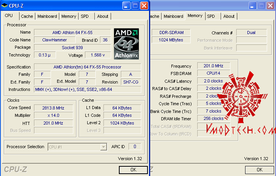The height and width of the screenshot is (176, 276).
Task: Click the CPU-Z chip icon in title bar
Action: click(x=4, y=6)
